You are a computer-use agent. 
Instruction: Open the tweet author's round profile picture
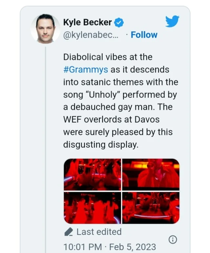tap(45, 29)
